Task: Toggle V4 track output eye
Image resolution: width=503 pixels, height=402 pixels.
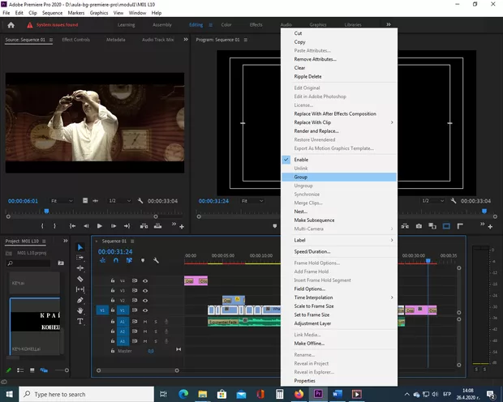Action: click(145, 280)
